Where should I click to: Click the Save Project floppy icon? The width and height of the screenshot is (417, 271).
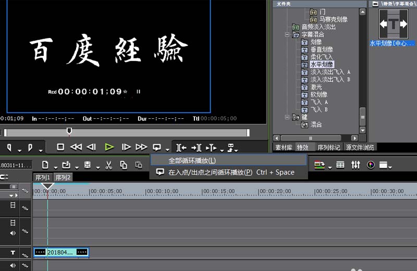coord(88,165)
